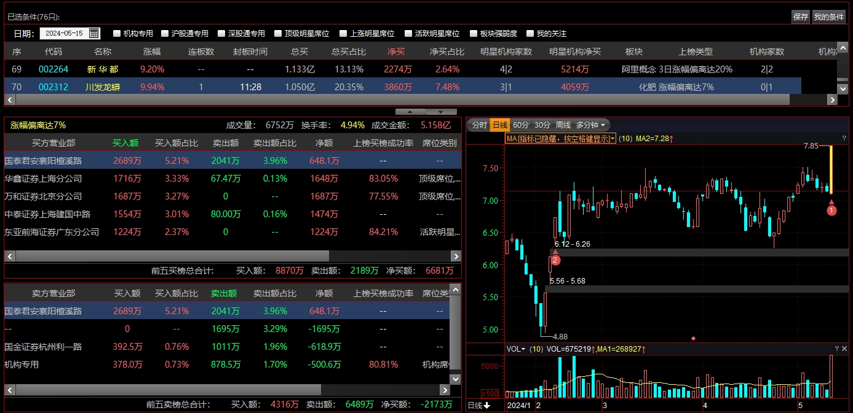
Task: Enable the 沪股通专用 filter checkbox
Action: [165, 34]
